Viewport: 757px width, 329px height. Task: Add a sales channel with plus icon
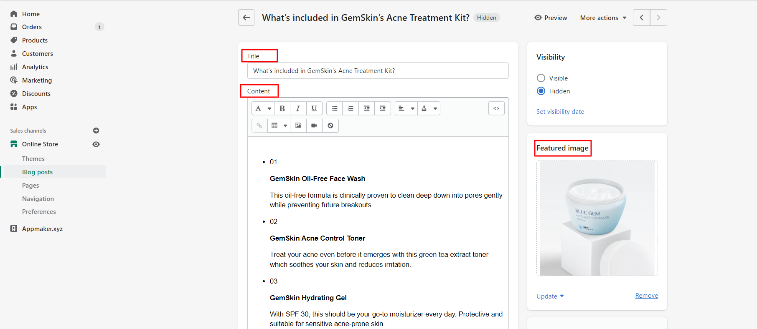[x=96, y=131]
